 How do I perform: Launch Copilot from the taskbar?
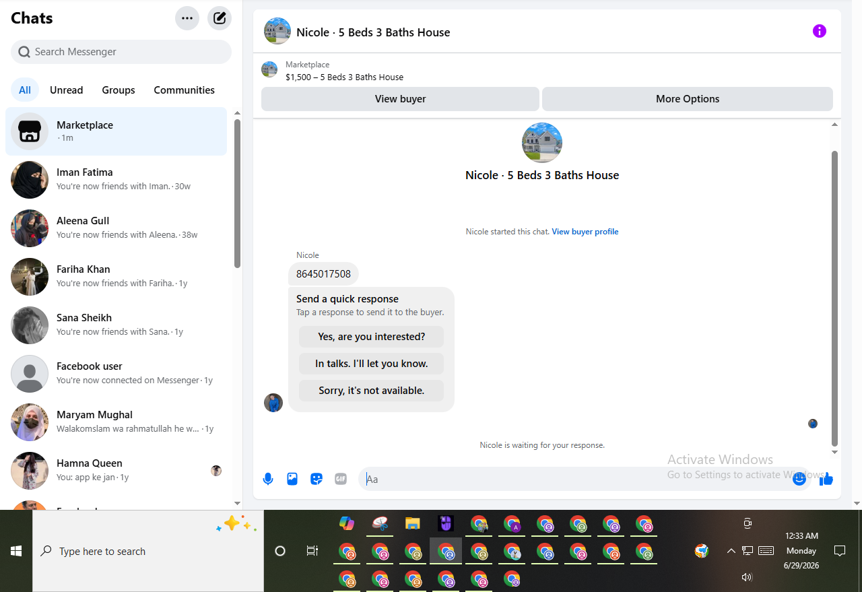click(347, 523)
